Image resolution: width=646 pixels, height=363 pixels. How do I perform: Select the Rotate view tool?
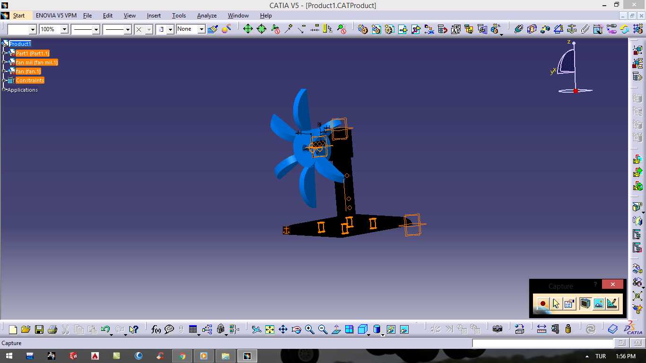(x=296, y=329)
